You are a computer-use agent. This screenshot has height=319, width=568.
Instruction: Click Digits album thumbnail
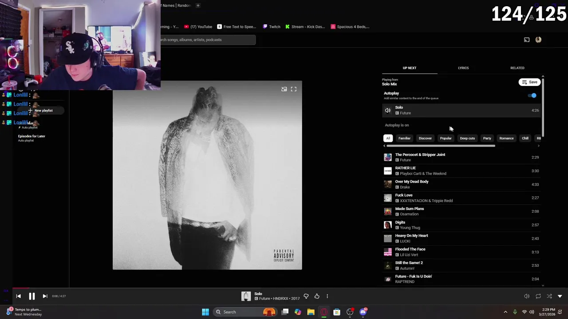coord(388,225)
